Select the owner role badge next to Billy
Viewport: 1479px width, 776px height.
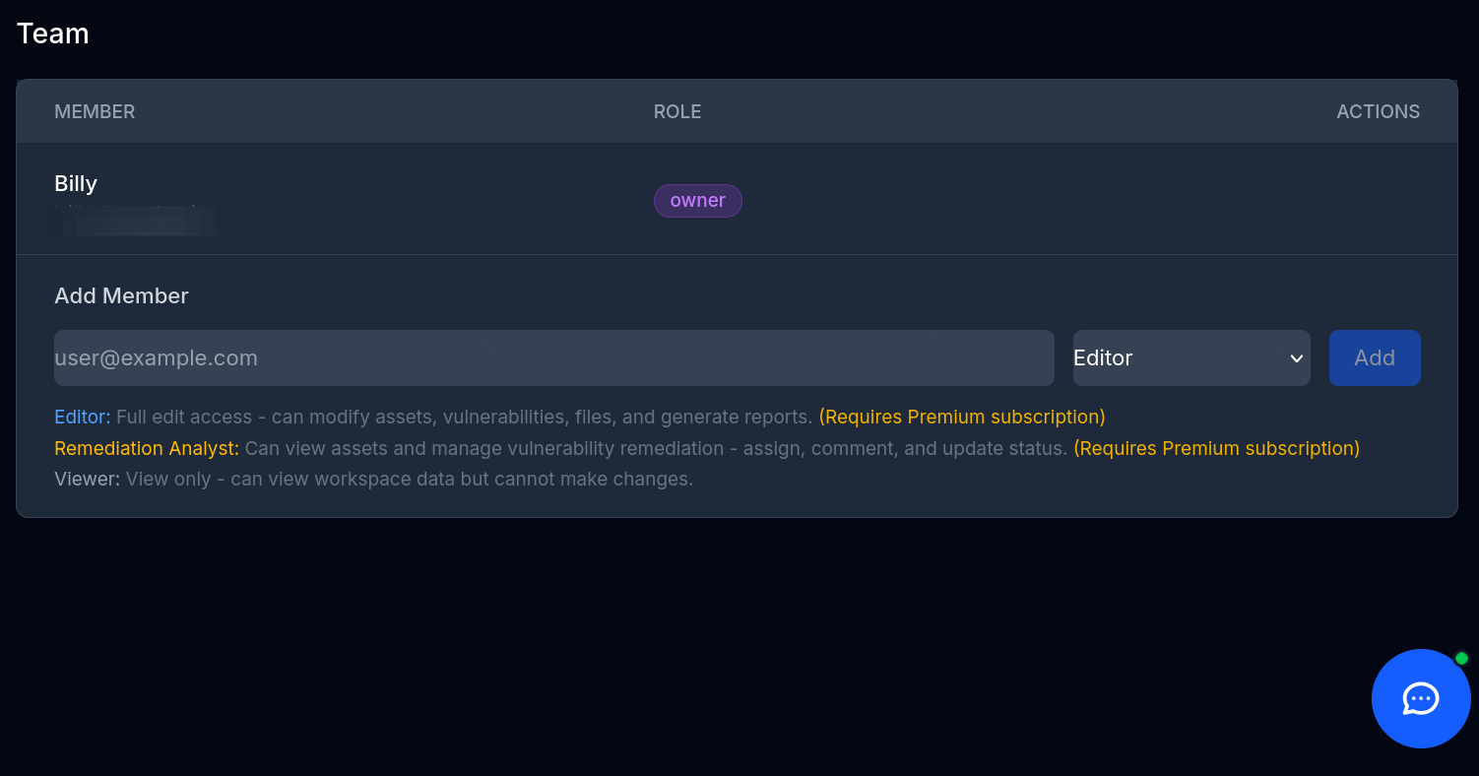[697, 200]
